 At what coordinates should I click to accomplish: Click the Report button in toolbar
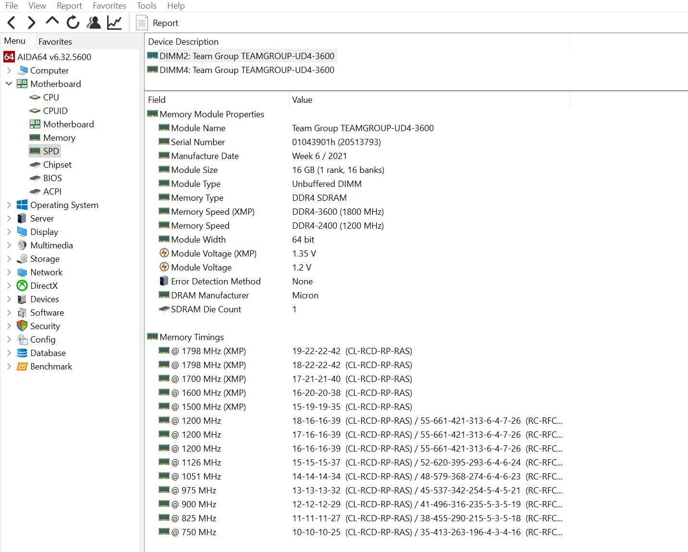(x=157, y=23)
